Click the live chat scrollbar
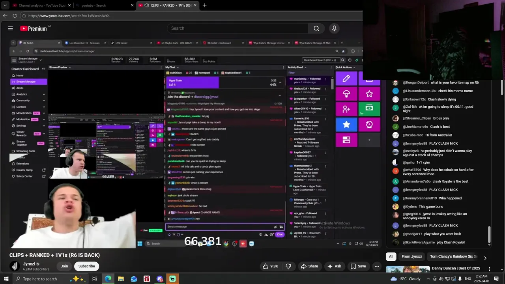 tap(490, 235)
